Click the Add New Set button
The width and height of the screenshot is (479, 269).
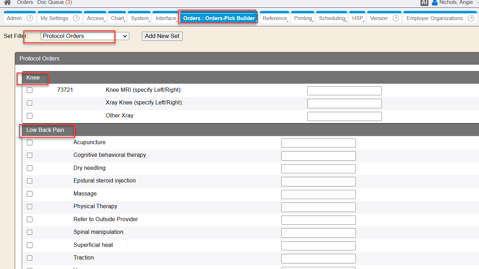point(162,36)
